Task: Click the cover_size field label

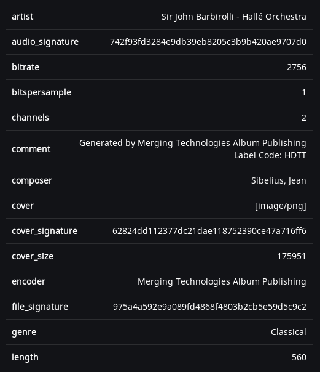Action: click(33, 256)
